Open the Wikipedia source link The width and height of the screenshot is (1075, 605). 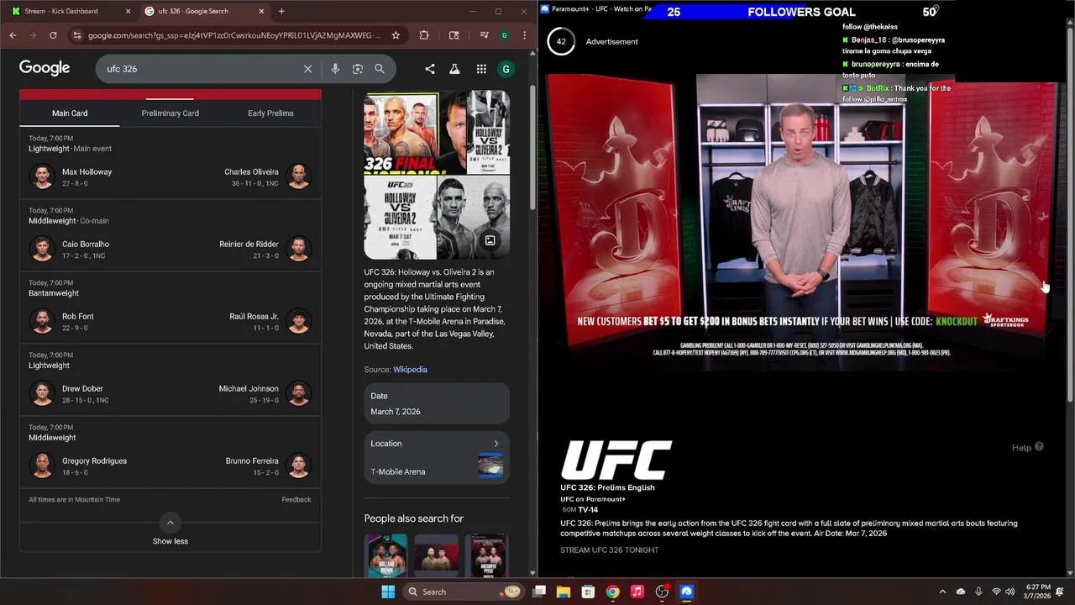[x=411, y=370]
